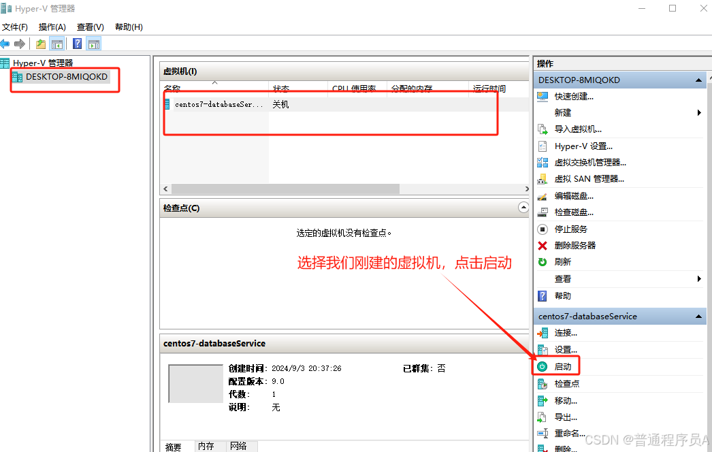Click the 虚拟 SAN 管理器 icon
Image resolution: width=712 pixels, height=452 pixels.
point(543,179)
